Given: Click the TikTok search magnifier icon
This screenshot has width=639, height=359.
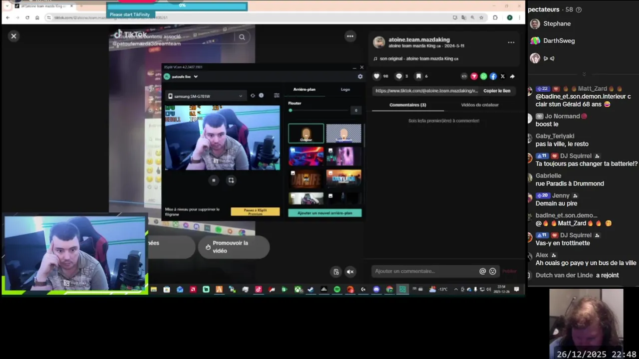Looking at the screenshot, I should [242, 37].
